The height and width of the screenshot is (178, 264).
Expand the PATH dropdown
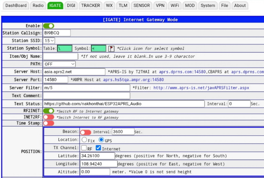59,64
